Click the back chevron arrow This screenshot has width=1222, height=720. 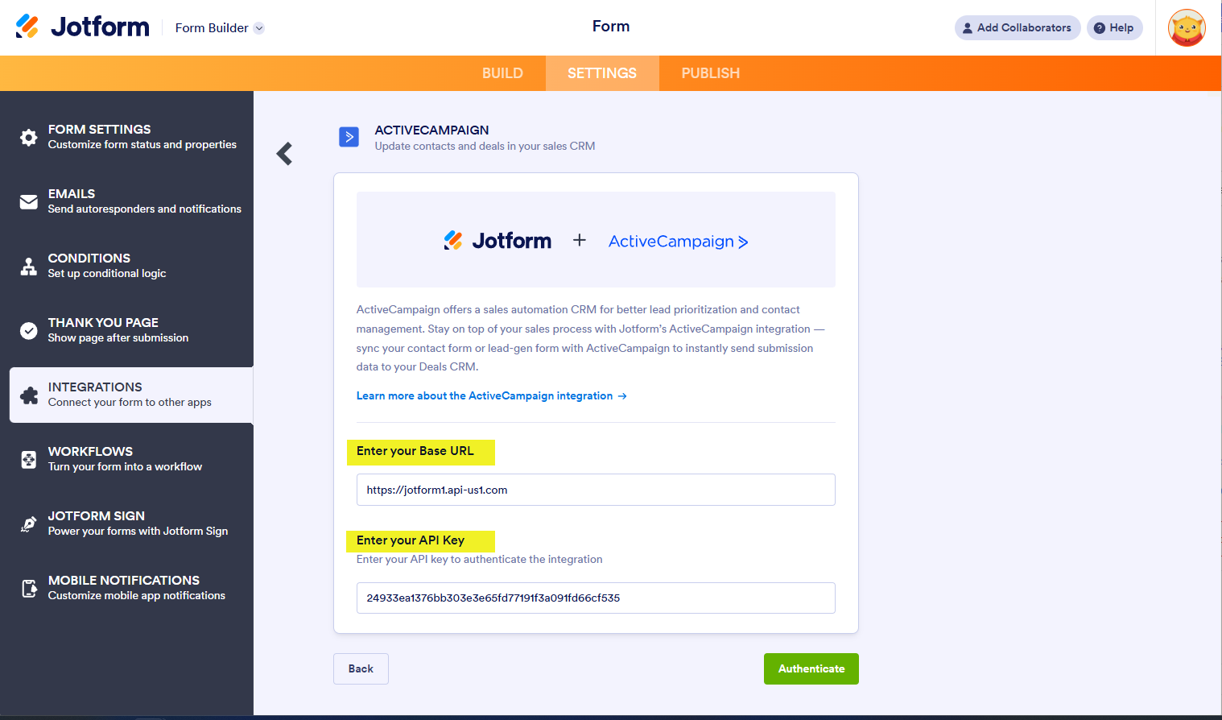(x=284, y=153)
